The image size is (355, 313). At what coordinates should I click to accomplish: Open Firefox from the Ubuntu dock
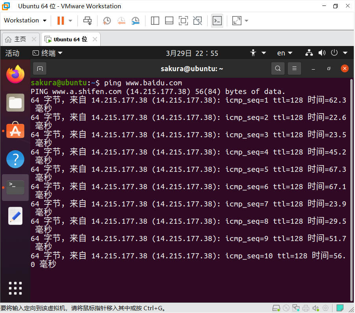(x=15, y=74)
